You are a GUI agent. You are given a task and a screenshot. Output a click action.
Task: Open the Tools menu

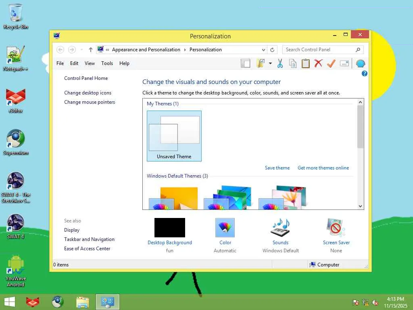click(107, 63)
